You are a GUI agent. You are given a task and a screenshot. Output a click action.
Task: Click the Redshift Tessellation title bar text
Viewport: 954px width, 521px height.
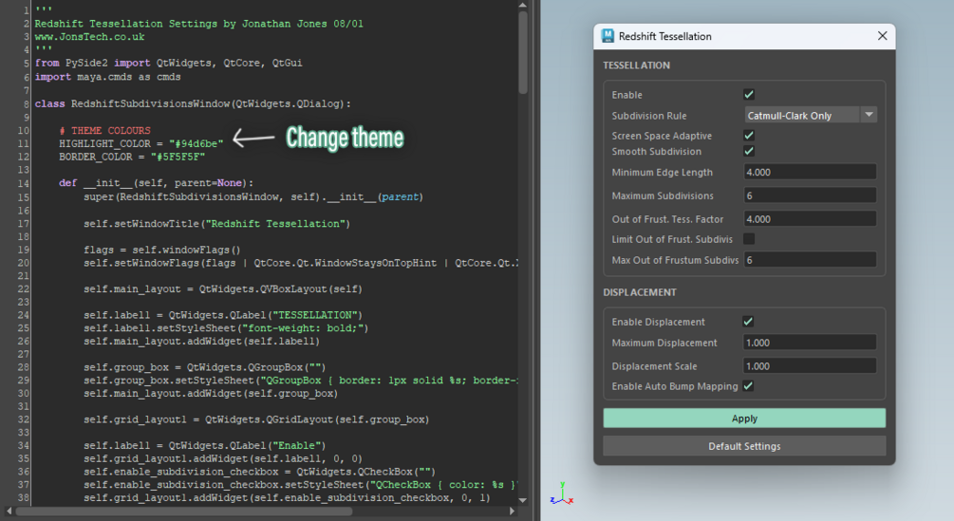point(665,36)
